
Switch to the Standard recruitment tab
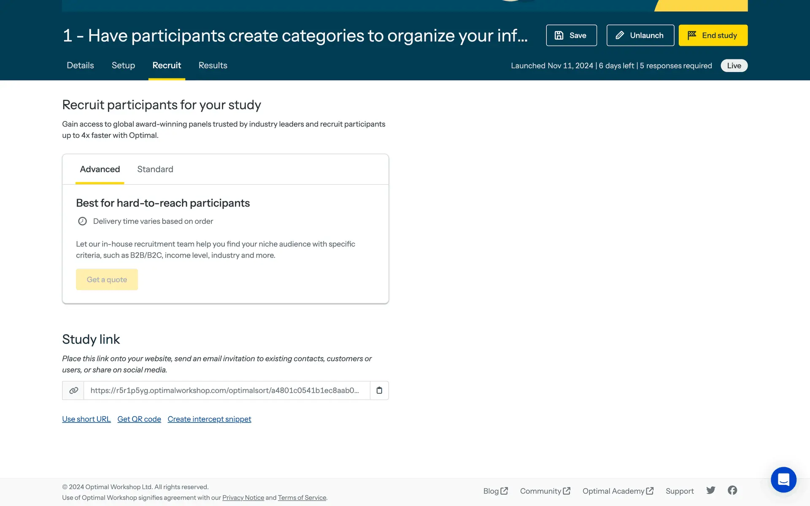155,169
